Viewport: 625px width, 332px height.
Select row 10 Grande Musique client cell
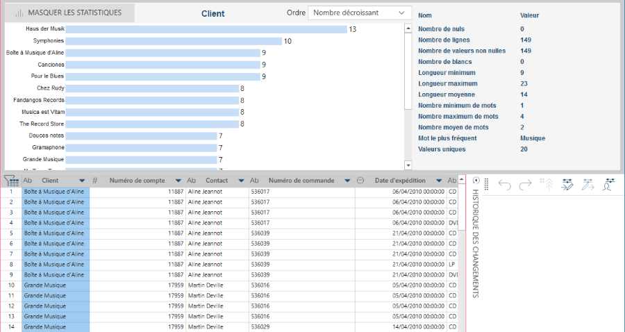click(x=56, y=285)
